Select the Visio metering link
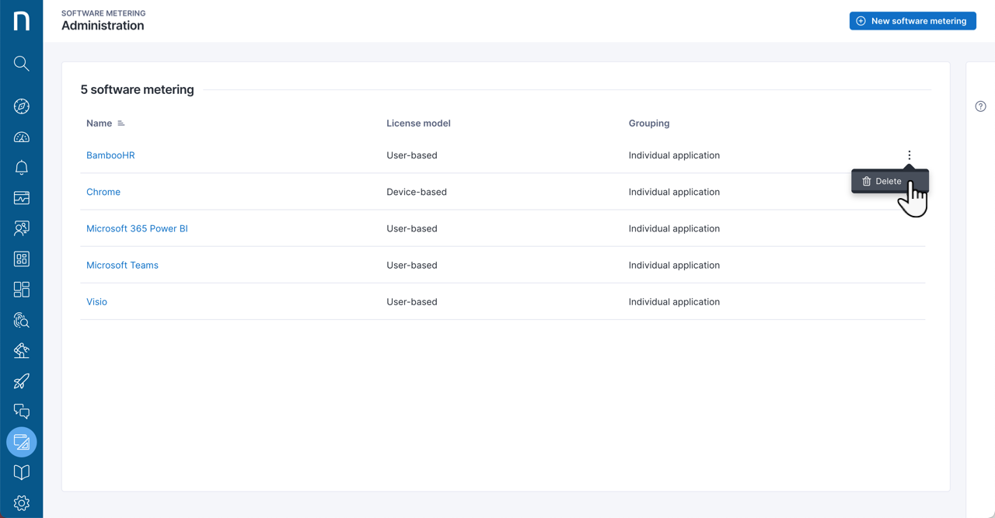995x518 pixels. click(x=96, y=301)
